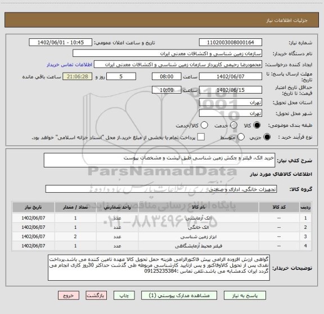Click the ردیف column header

coord(305,207)
